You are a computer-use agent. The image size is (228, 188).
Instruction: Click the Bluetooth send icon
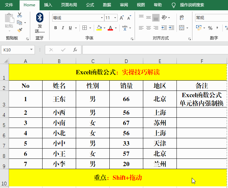tap(40, 18)
